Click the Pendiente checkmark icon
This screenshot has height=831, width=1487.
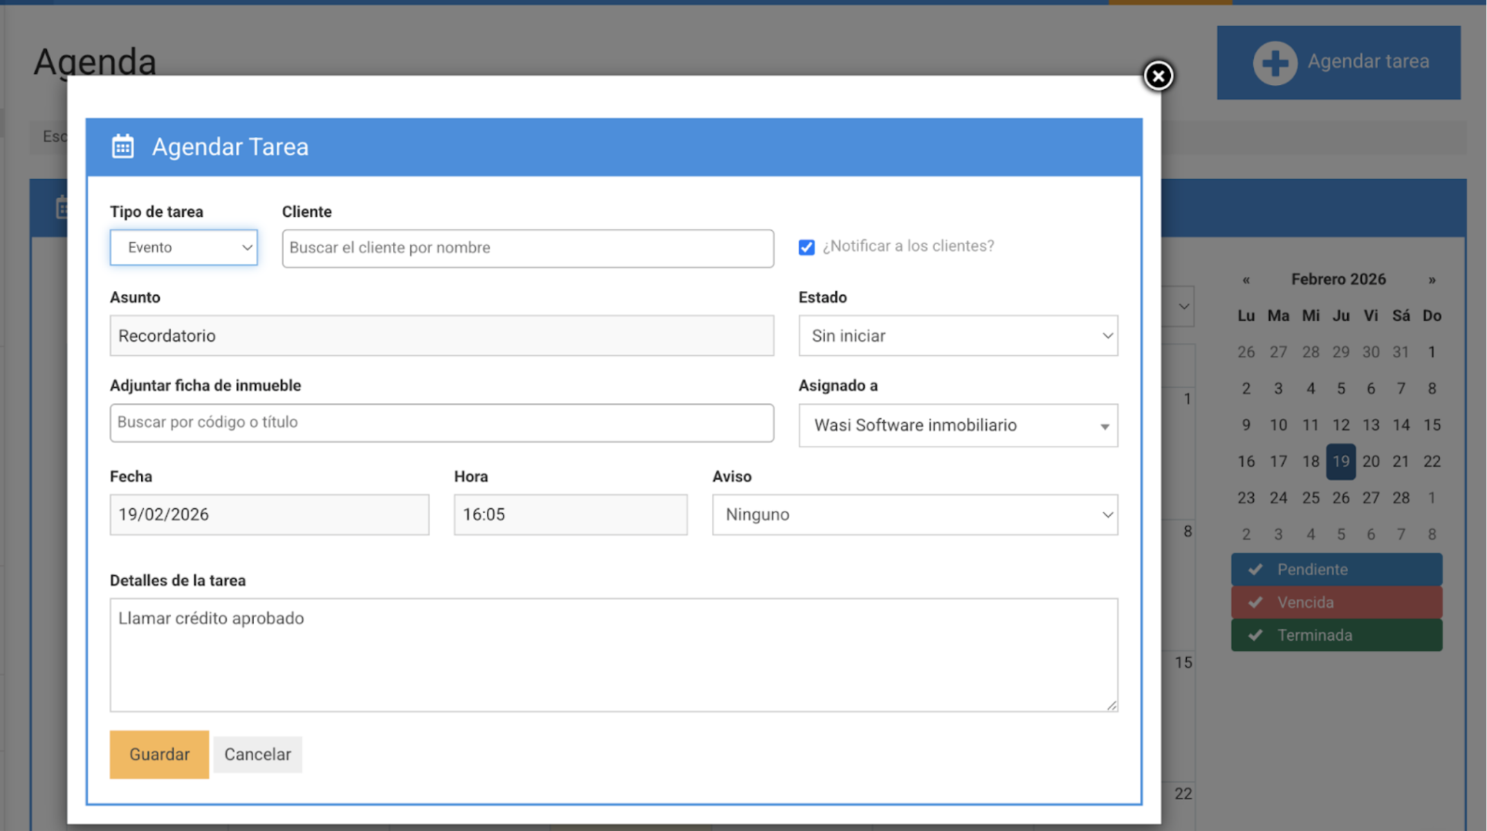(1255, 570)
